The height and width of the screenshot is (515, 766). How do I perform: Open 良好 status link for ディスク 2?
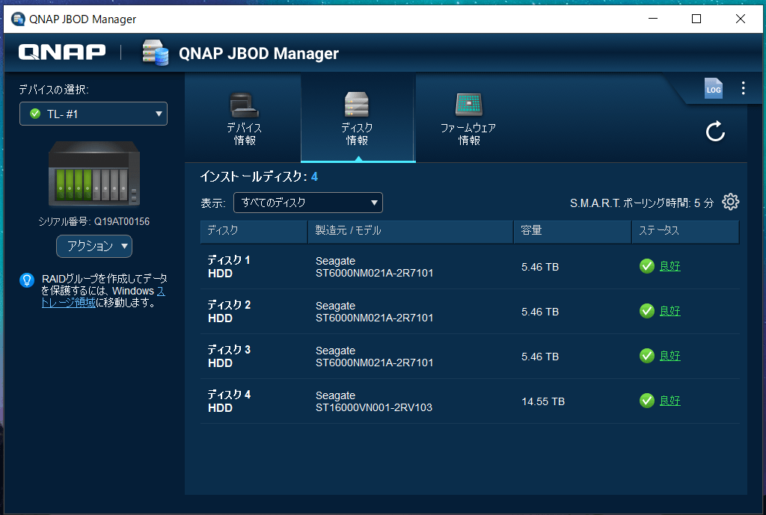pos(670,311)
